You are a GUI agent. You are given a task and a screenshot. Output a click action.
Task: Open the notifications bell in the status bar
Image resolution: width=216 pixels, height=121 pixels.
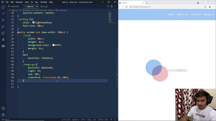(115, 120)
